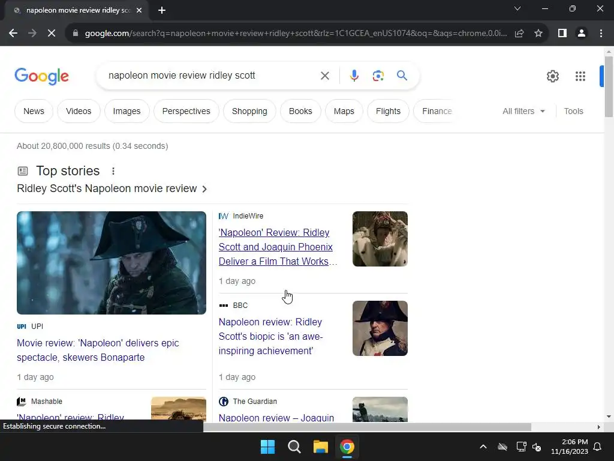The height and width of the screenshot is (461, 614).
Task: Open the IndieWire Napoleon review link
Action: [x=277, y=247]
